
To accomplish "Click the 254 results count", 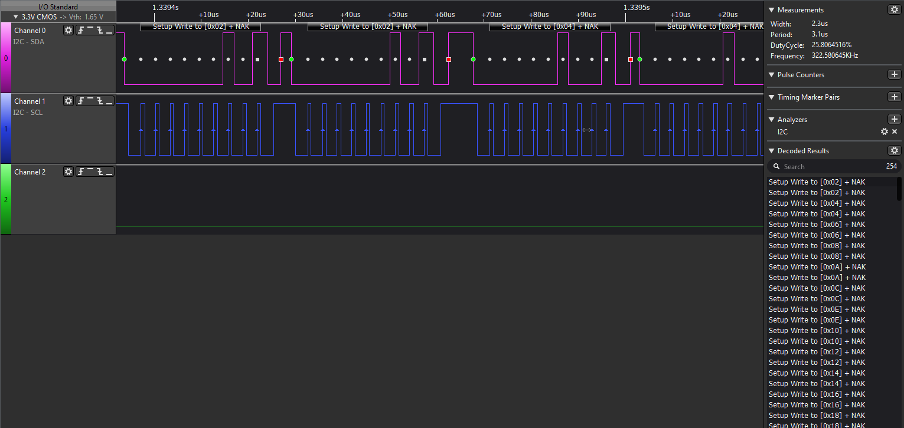I will tap(891, 167).
